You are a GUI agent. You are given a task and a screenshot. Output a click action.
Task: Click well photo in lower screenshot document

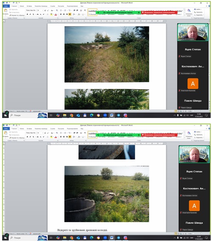point(107,194)
